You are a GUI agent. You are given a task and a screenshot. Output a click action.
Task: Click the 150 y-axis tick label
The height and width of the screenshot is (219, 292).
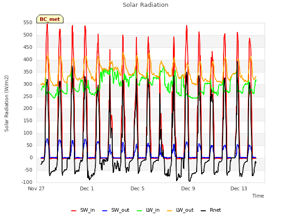[28, 121]
